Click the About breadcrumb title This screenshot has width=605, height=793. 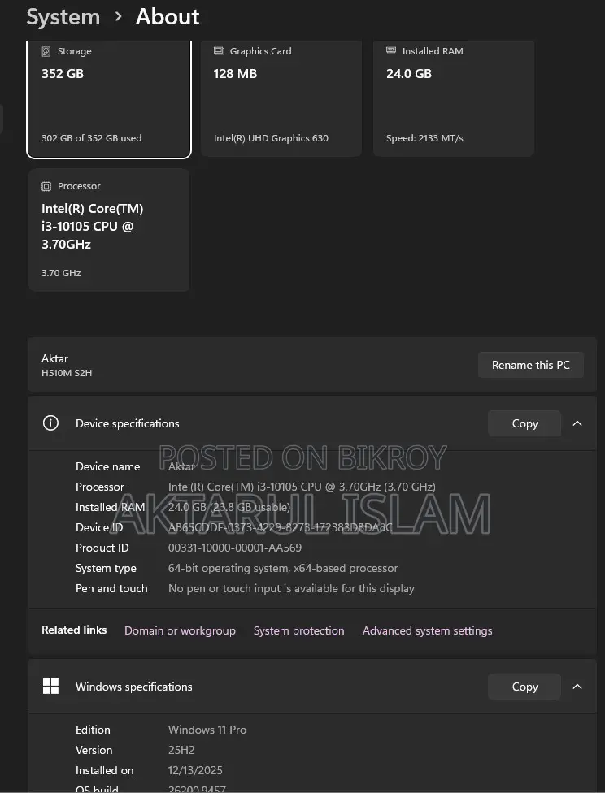click(168, 17)
